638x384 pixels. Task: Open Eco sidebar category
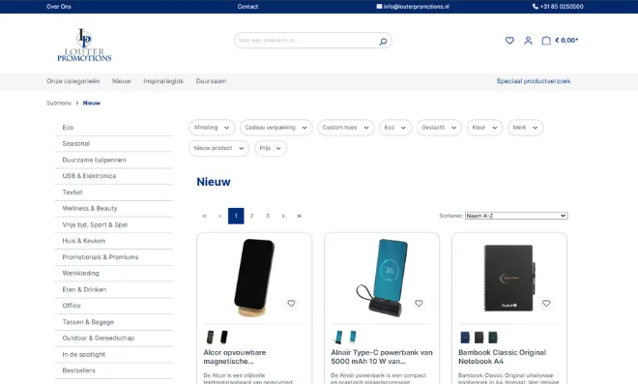pos(113,128)
